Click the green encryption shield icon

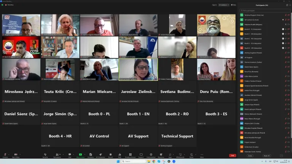2,5
